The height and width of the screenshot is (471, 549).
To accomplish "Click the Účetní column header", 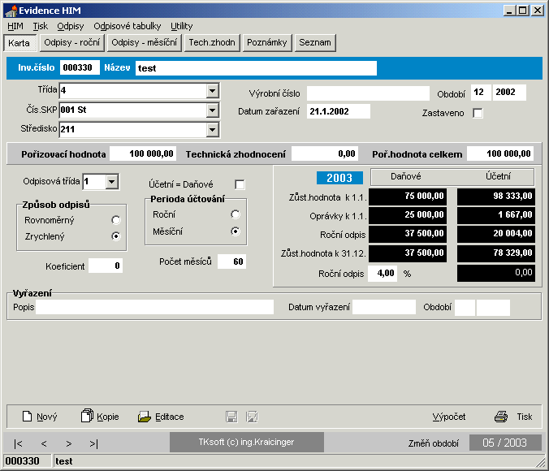I will (x=498, y=176).
